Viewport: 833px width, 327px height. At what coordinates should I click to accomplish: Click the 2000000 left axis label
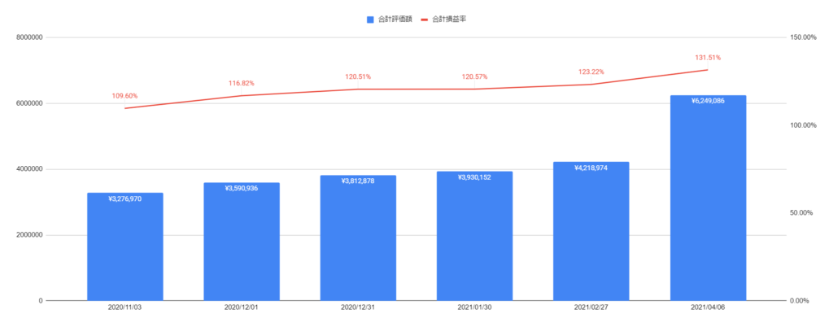click(x=29, y=235)
